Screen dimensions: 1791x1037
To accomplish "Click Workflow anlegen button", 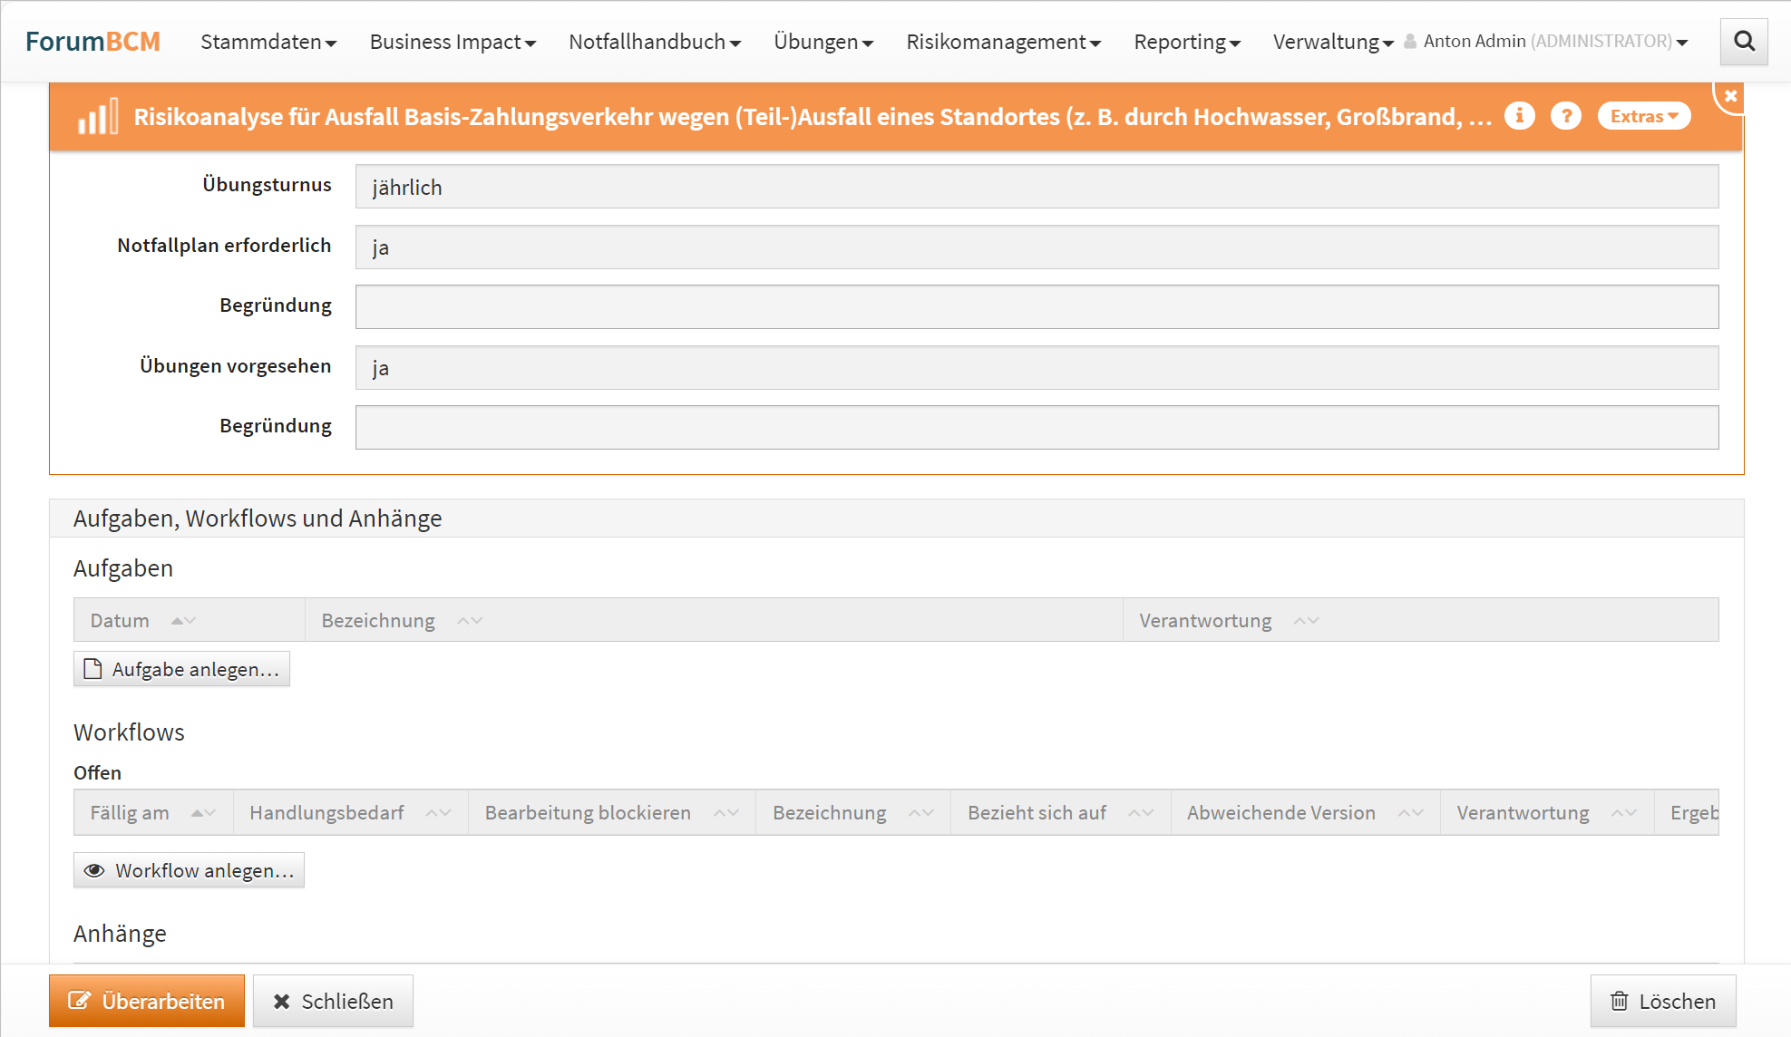I will pyautogui.click(x=189, y=870).
